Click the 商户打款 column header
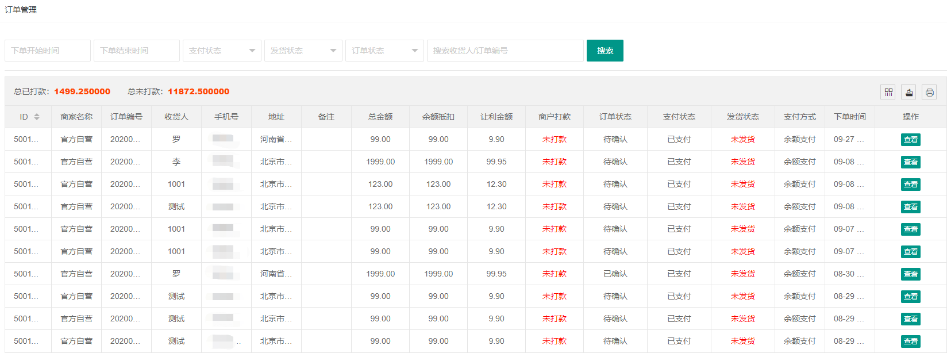 [x=554, y=117]
